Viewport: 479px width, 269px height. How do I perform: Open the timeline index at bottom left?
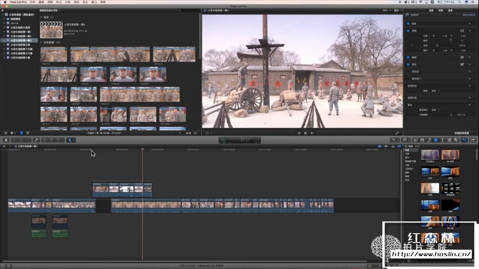[8, 266]
